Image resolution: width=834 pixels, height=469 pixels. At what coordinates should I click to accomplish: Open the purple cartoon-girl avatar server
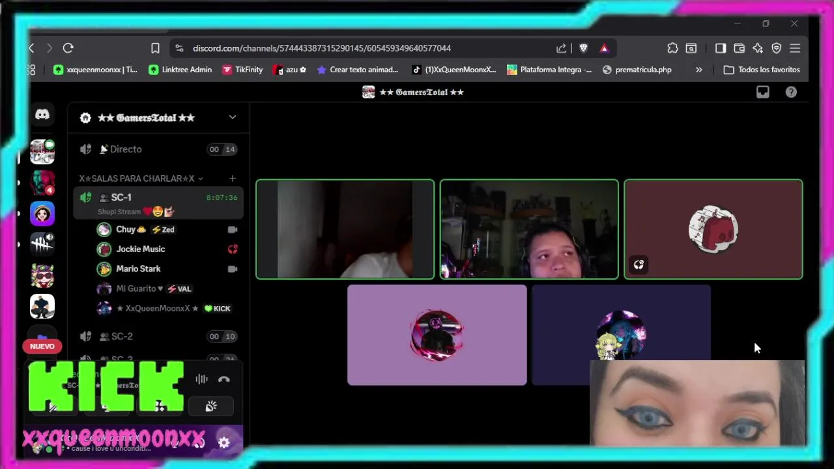click(42, 214)
